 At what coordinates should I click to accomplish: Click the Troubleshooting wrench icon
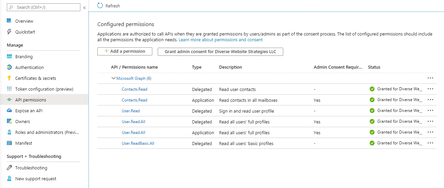coord(9,168)
